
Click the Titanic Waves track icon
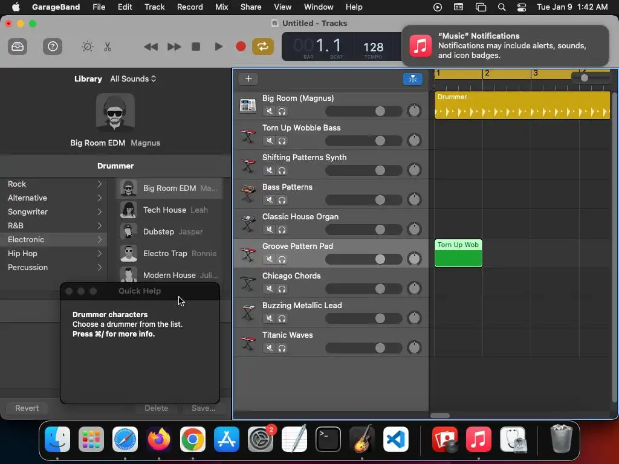(248, 343)
